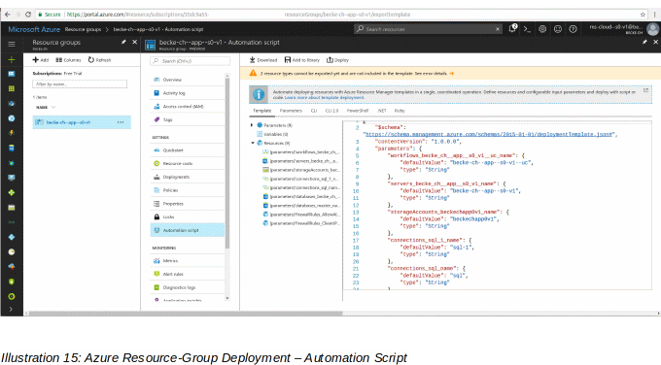Refresh the Resource groups list
The height and width of the screenshot is (365, 661).
pyautogui.click(x=99, y=60)
